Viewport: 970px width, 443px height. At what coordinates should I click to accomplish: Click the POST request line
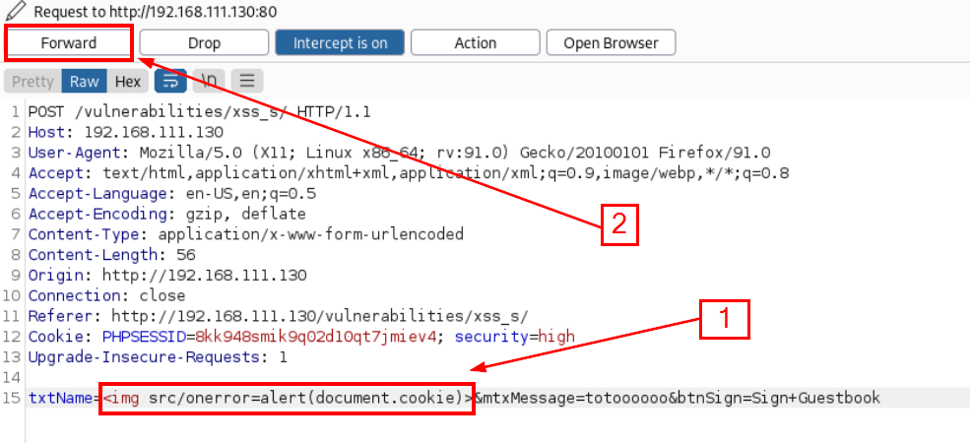coord(199,111)
